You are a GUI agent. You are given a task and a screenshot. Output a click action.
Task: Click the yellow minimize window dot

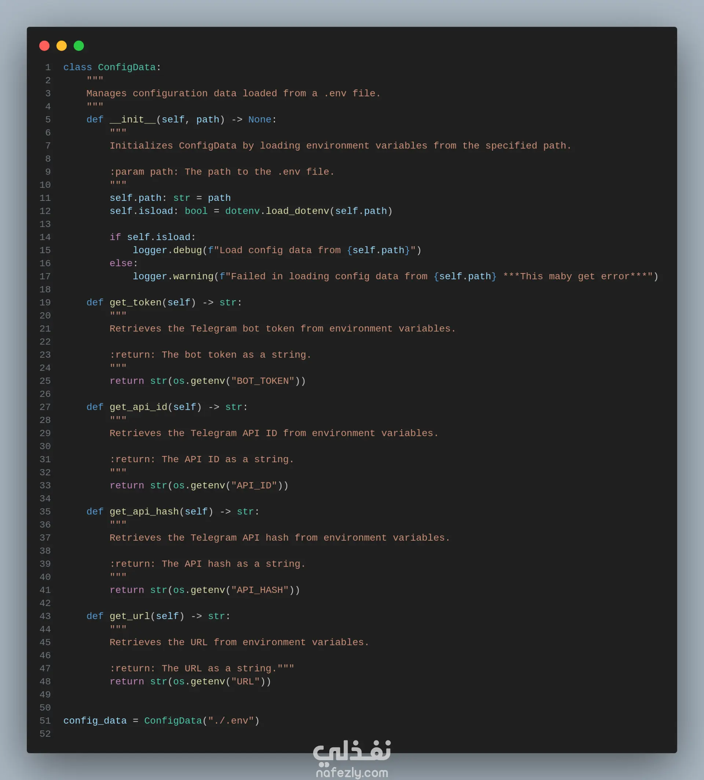click(x=62, y=45)
